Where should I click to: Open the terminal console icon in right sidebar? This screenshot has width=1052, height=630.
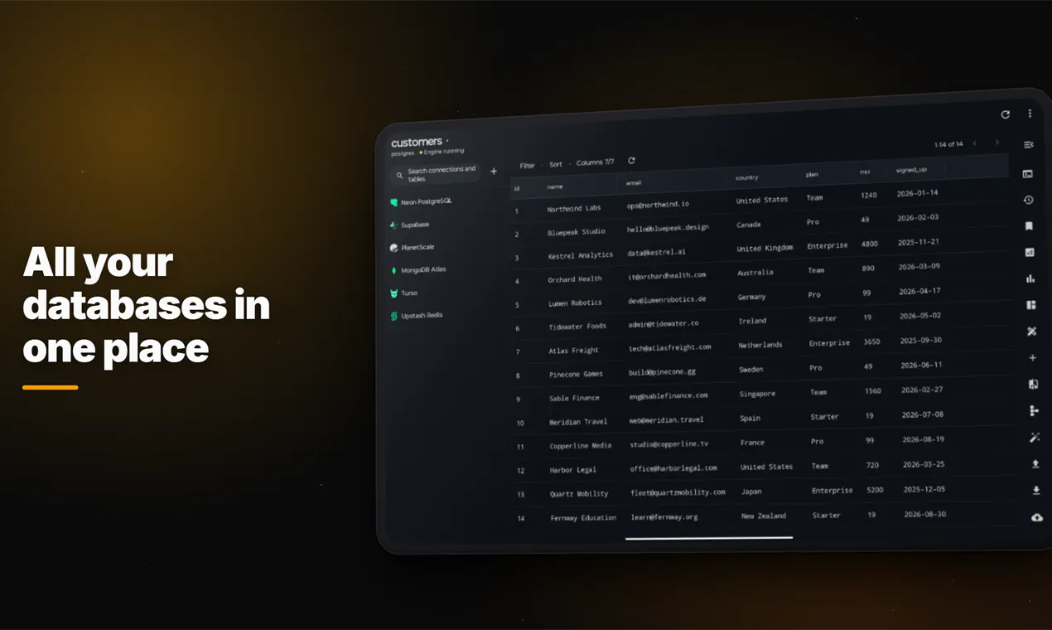(1028, 174)
